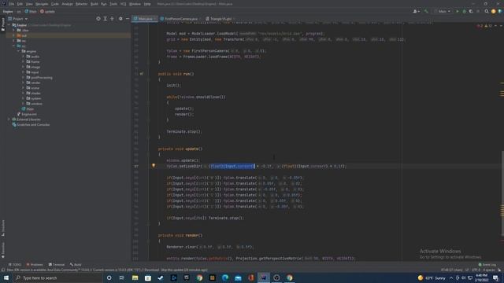Click the errors and warnings indicator

point(484,26)
